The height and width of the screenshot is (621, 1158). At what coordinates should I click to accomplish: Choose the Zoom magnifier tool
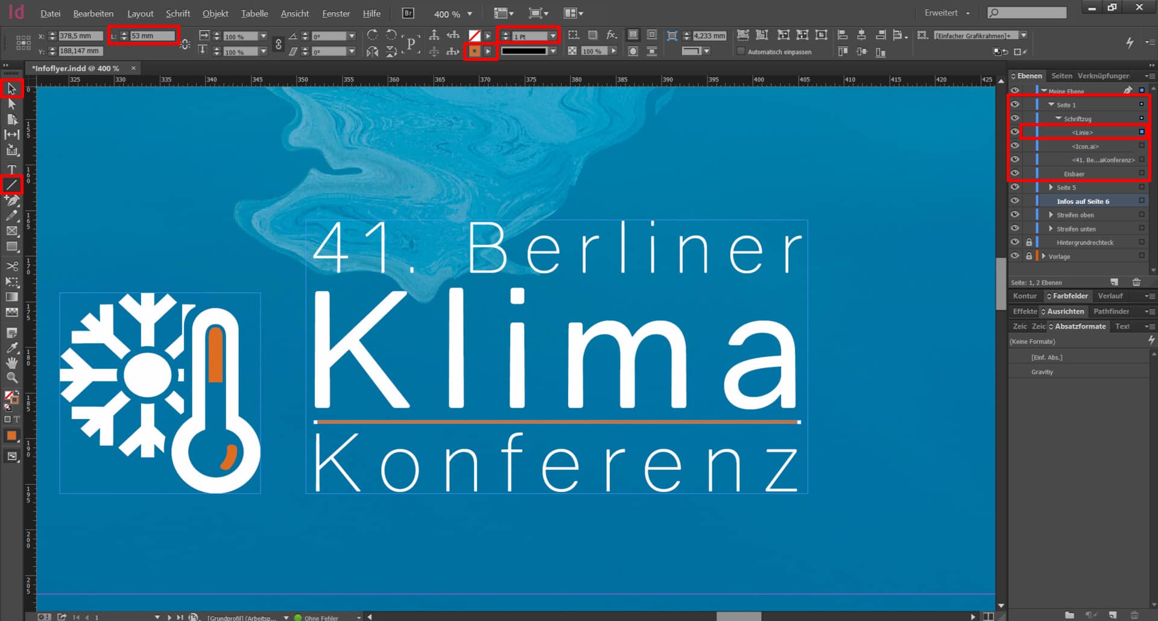(11, 377)
